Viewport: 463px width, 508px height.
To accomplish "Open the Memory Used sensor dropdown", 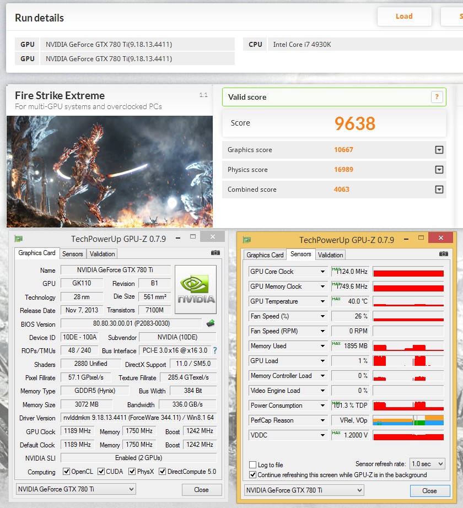I will [x=322, y=346].
